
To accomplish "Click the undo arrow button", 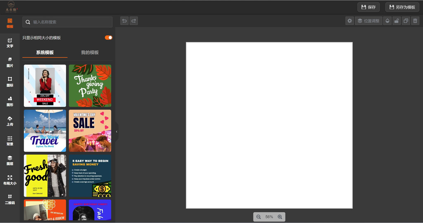I will [124, 21].
